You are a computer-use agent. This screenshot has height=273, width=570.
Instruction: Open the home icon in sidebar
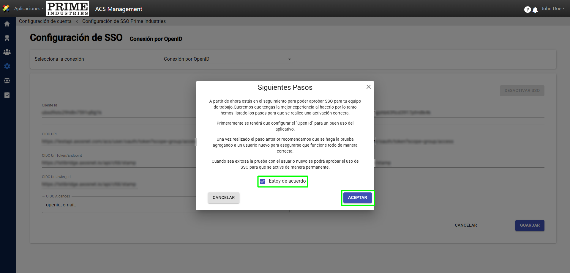tap(7, 24)
